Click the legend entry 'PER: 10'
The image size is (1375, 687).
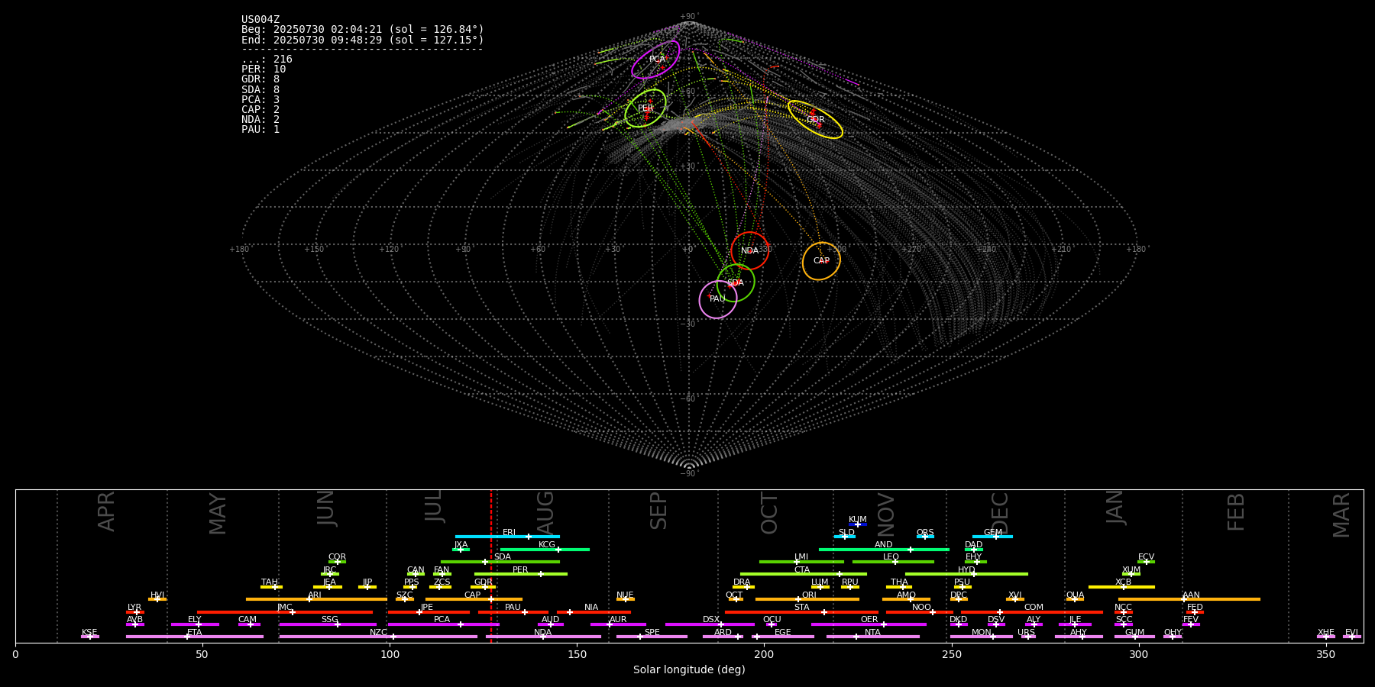click(264, 69)
